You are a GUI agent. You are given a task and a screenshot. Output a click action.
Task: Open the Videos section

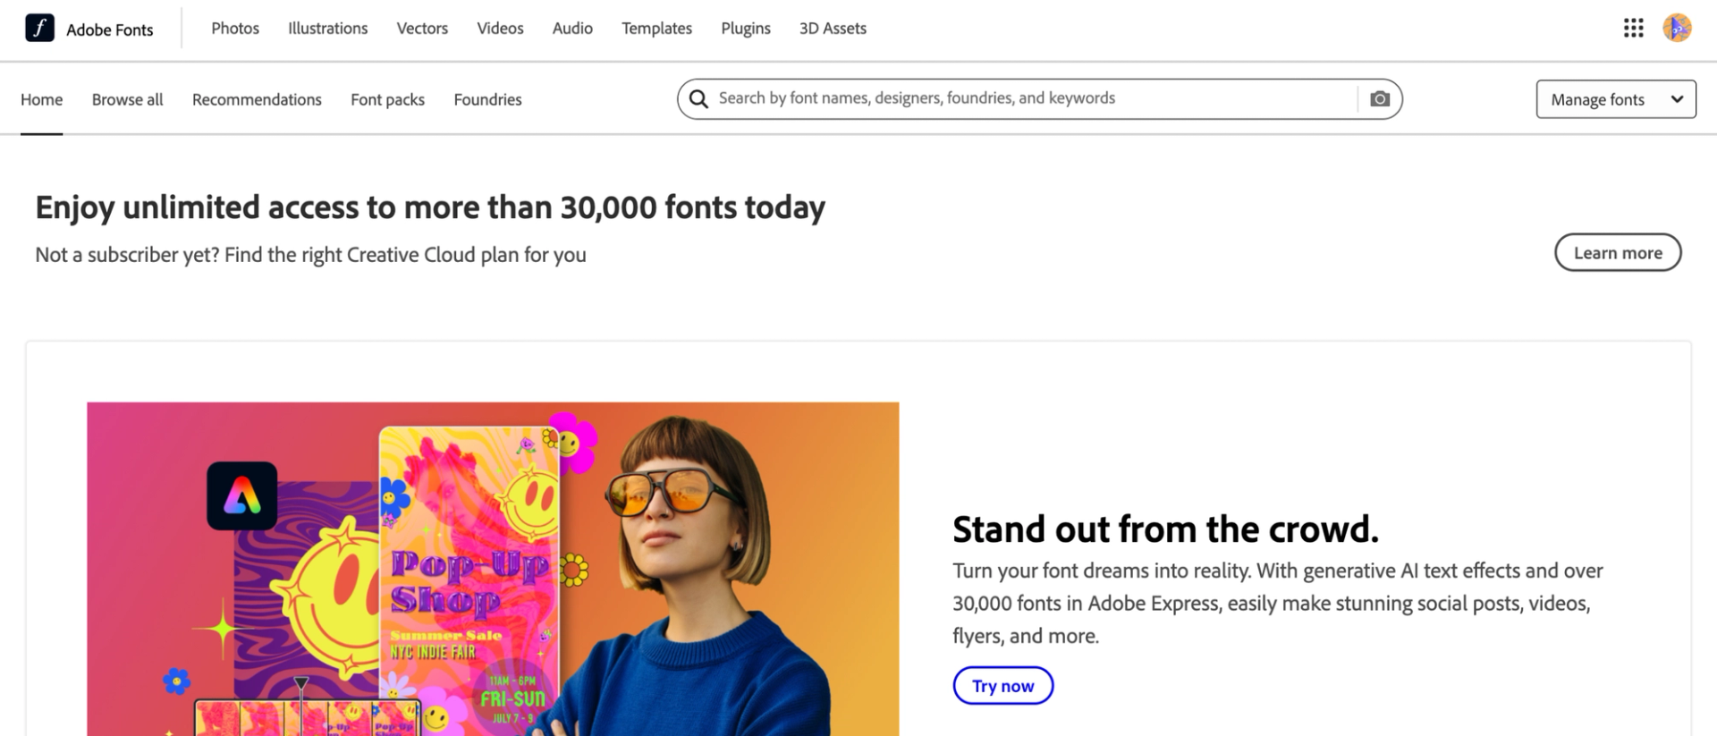500,29
